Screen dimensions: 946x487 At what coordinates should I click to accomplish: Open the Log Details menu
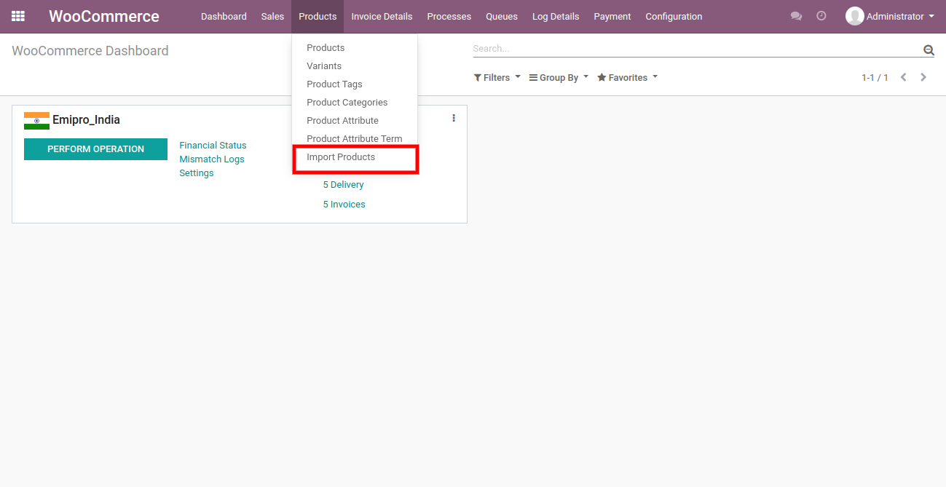pos(556,16)
